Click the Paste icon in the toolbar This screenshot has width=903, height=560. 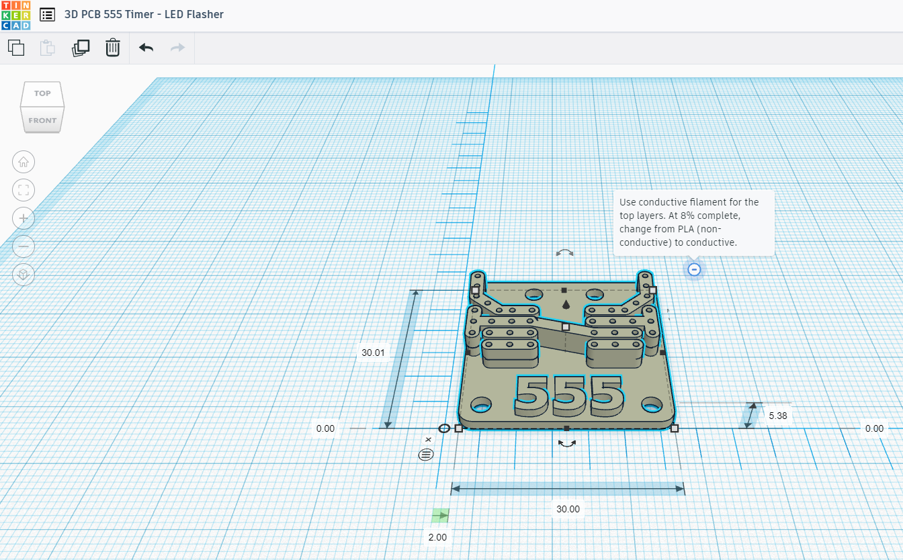click(x=47, y=48)
